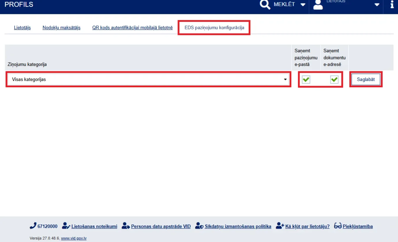The image size is (398, 242).
Task: Open the www.vid.gov.lv link
Action: pos(74,238)
